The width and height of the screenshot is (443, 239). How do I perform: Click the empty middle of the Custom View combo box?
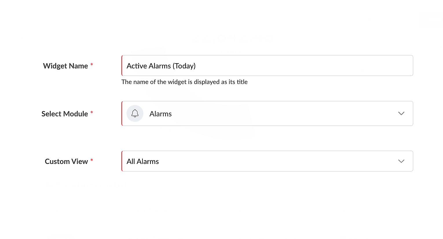pos(278,161)
